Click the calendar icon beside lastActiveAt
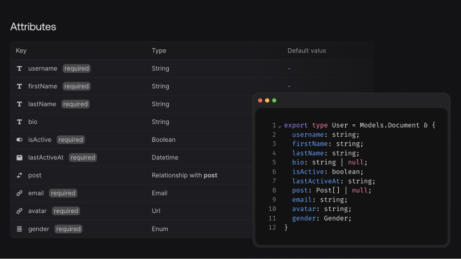The height and width of the screenshot is (259, 461). coord(19,157)
